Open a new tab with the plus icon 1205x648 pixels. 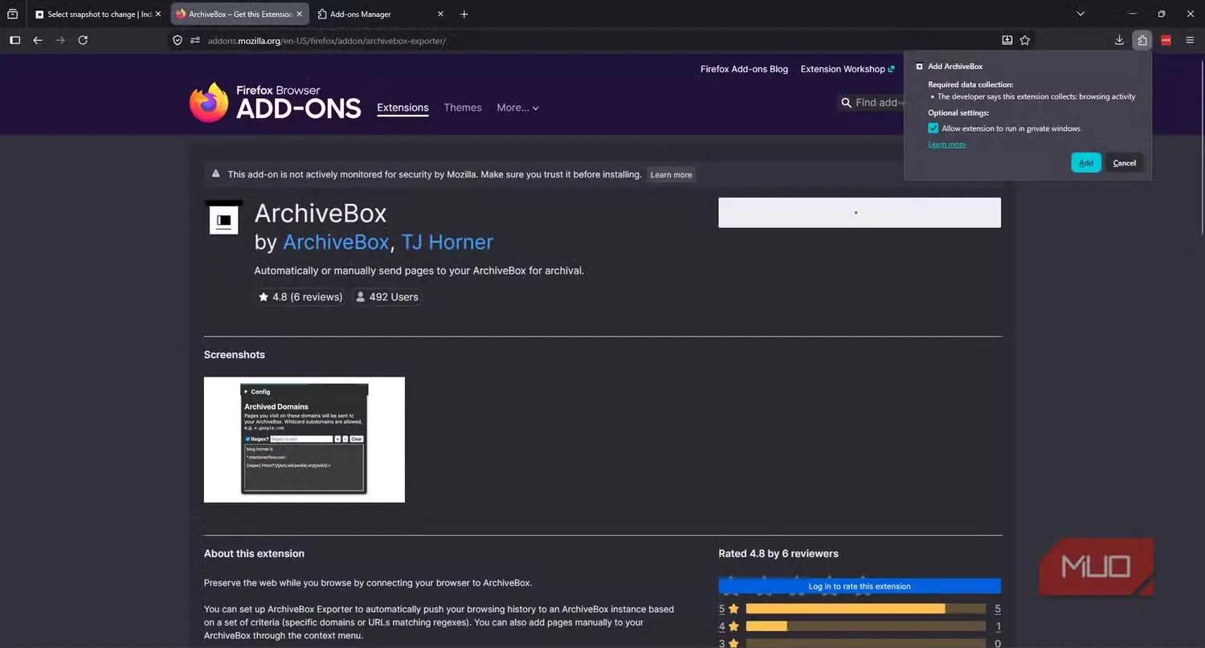(x=464, y=14)
